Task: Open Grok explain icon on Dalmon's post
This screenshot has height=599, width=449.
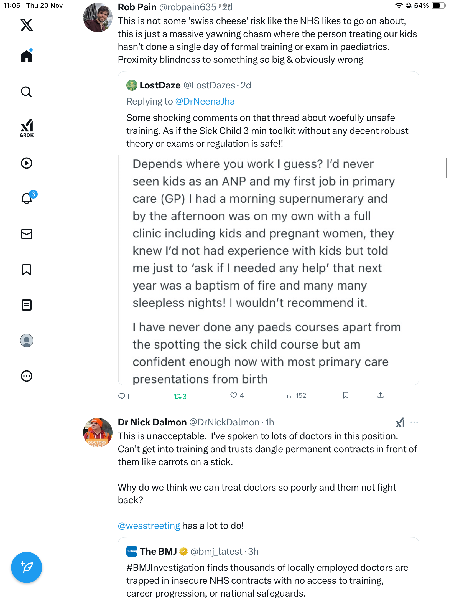Action: tap(400, 422)
